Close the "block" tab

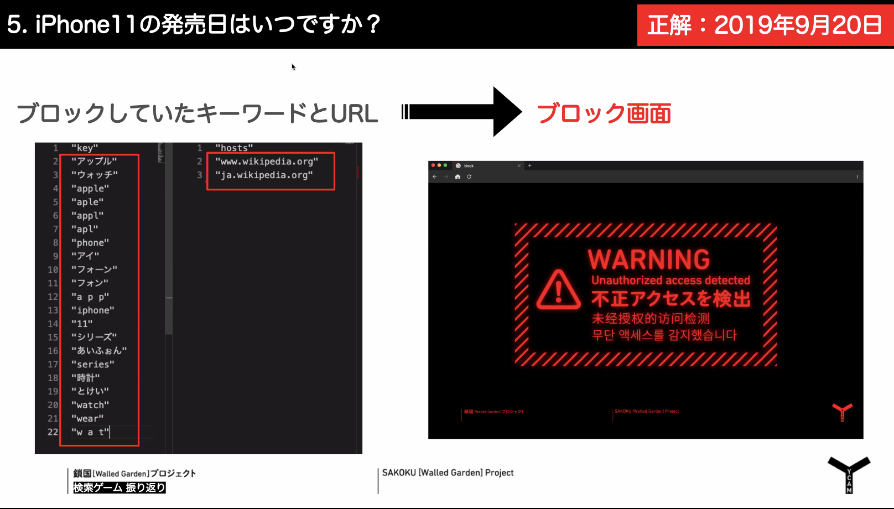(519, 165)
